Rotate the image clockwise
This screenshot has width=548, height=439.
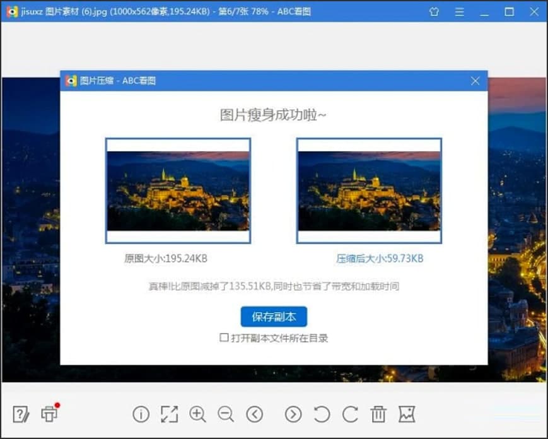point(349,414)
